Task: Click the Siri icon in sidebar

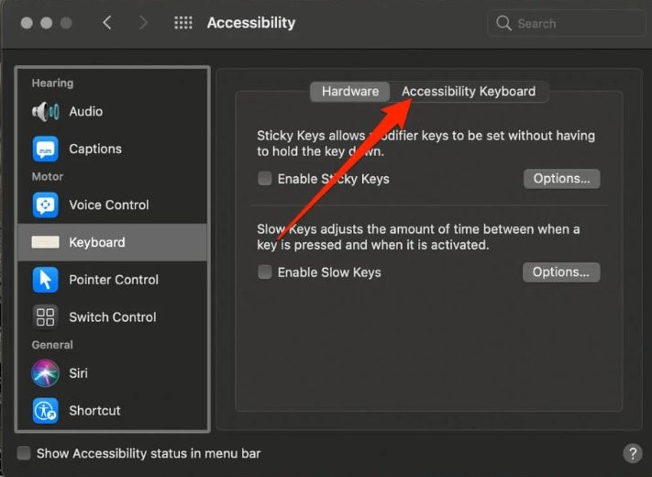Action: click(46, 373)
